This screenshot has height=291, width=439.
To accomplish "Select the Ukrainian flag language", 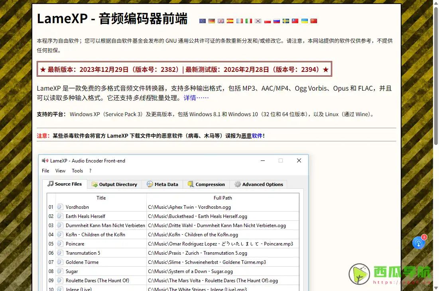I will [x=305, y=21].
